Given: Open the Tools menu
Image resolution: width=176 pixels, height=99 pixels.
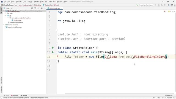Looking at the screenshot, I should (x=50, y=2).
